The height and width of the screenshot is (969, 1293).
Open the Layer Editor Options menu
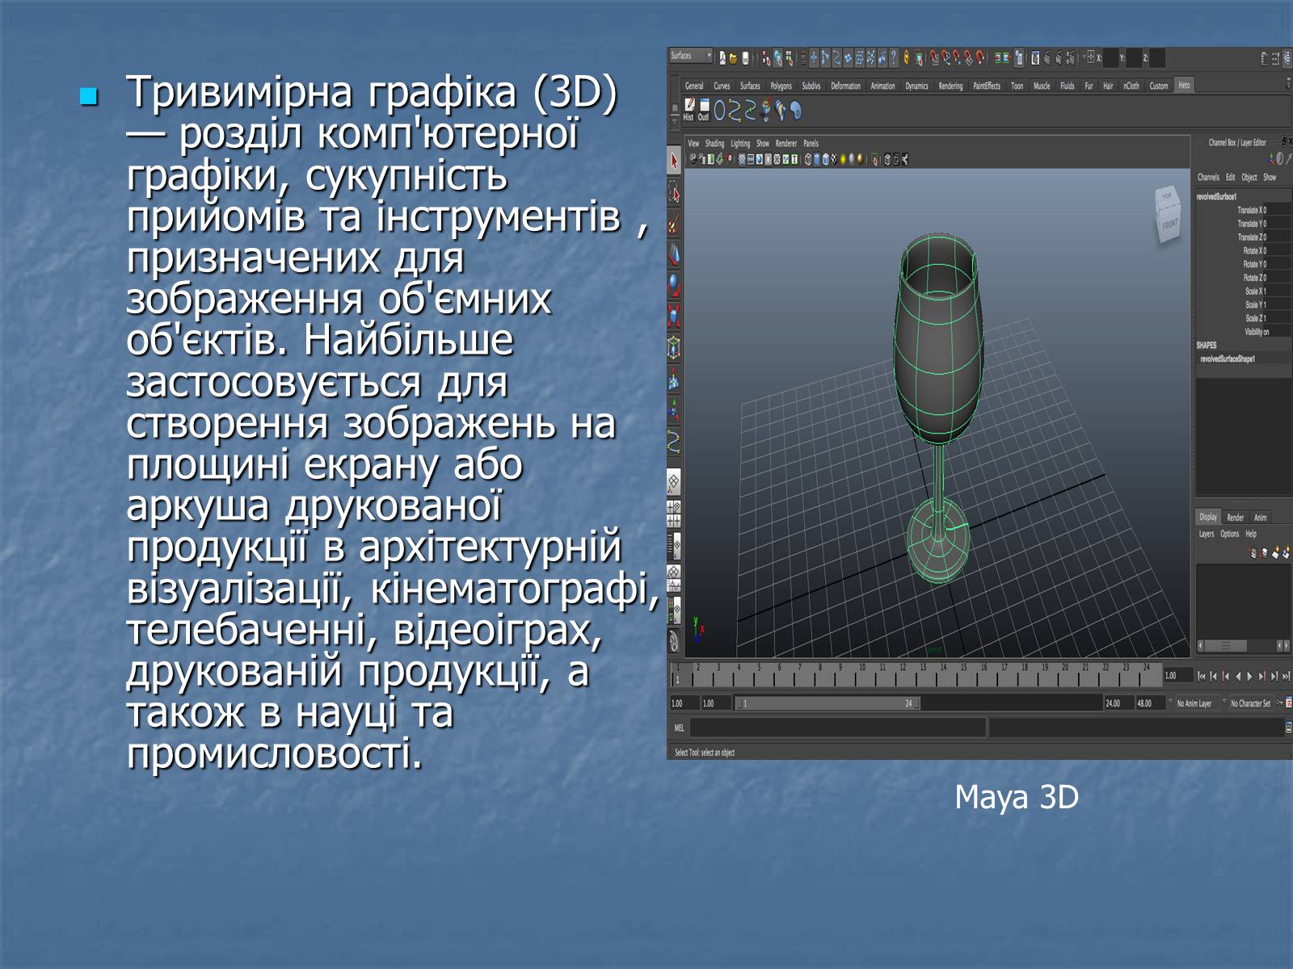click(1229, 534)
